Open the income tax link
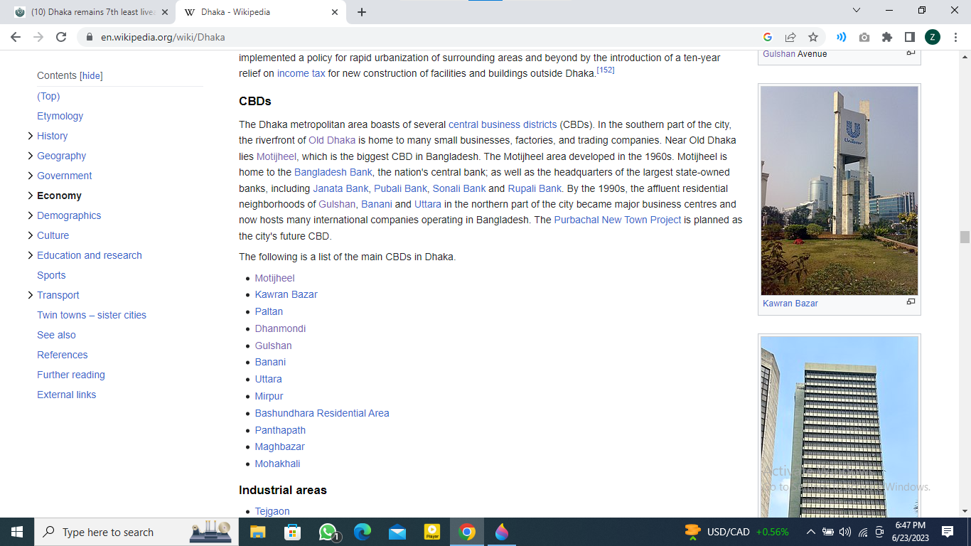The image size is (971, 546). [x=301, y=73]
